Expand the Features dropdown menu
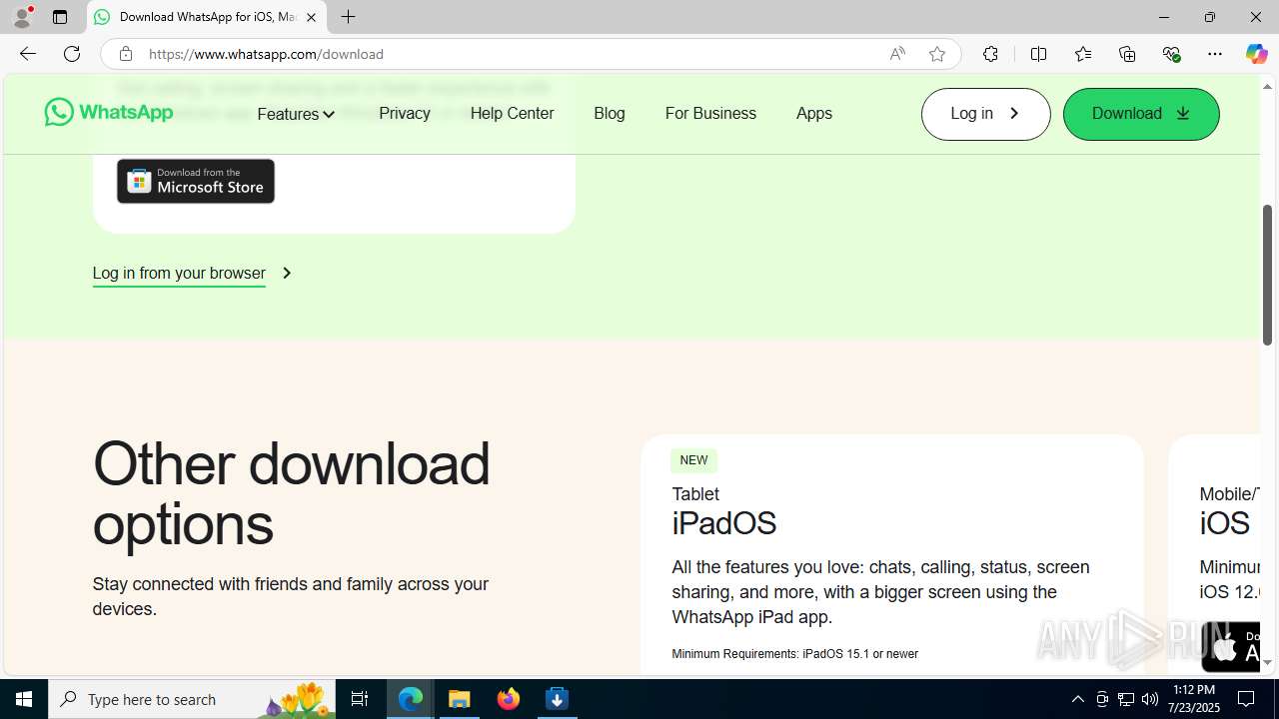The width and height of the screenshot is (1279, 719). coord(296,114)
